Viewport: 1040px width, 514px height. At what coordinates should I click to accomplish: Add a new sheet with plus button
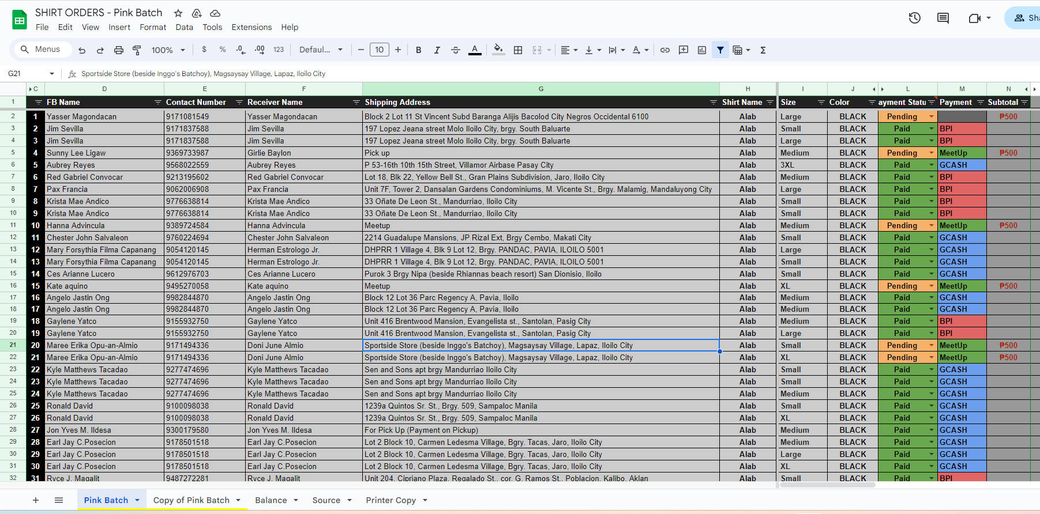click(x=36, y=500)
